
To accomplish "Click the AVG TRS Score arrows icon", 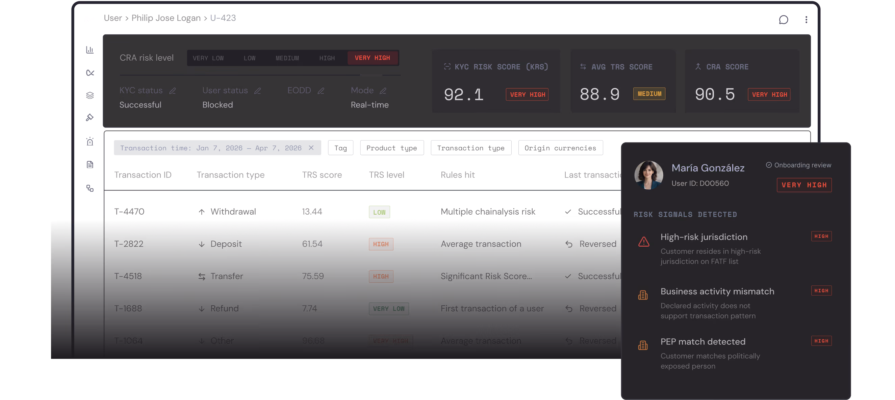I will tap(583, 66).
